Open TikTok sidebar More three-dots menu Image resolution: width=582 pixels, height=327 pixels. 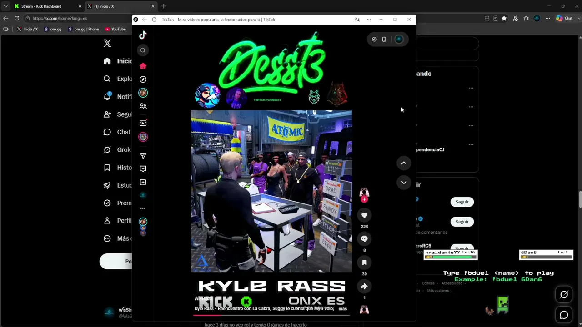pos(143,208)
